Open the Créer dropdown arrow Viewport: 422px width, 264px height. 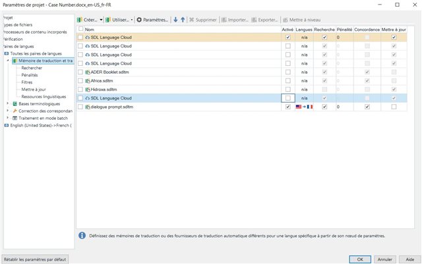tap(101, 20)
